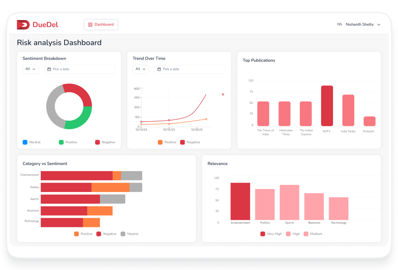Screen dimensions: 398x270
Task: Click the NS avatar initials
Action: click(340, 24)
